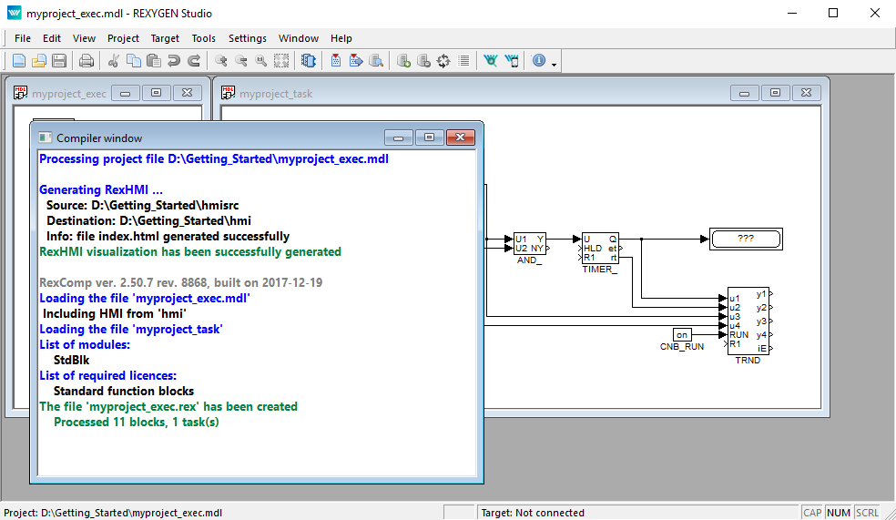Screen dimensions: 896x520
Task: Click REXYGEN logo with phone icon
Action: point(512,61)
